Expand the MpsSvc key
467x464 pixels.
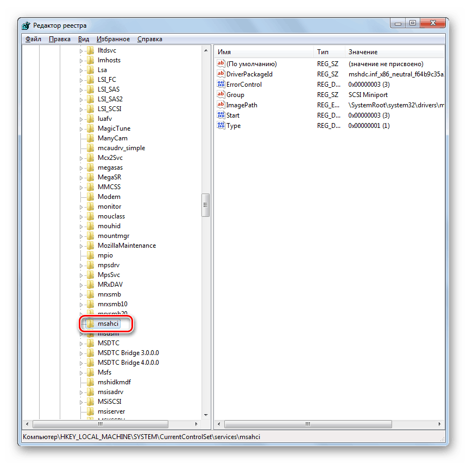click(x=81, y=275)
